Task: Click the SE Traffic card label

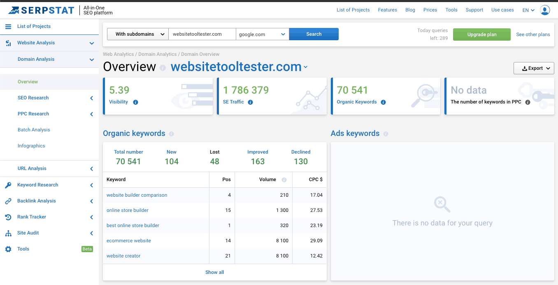Action: pyautogui.click(x=234, y=102)
